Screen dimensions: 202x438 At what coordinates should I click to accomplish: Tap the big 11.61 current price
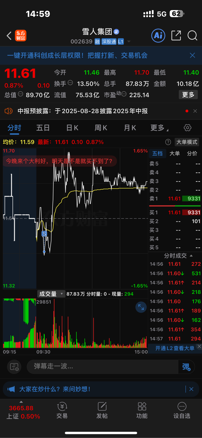click(x=20, y=73)
